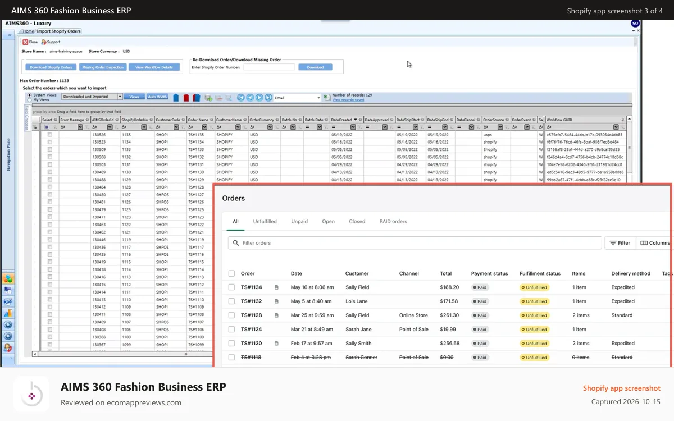Click the Filter orders search field

(415, 243)
